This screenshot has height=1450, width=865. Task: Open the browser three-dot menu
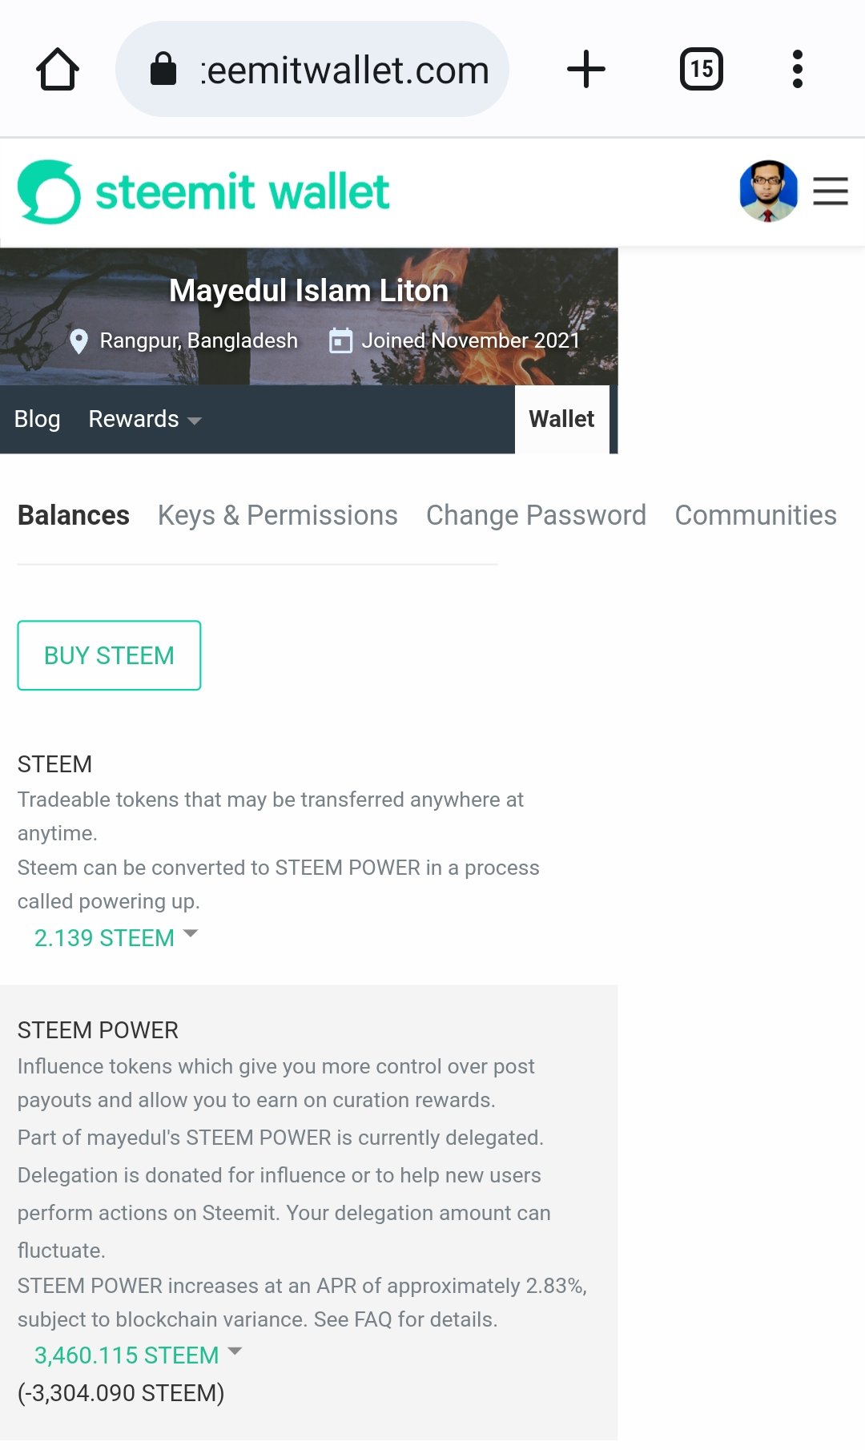coord(797,69)
